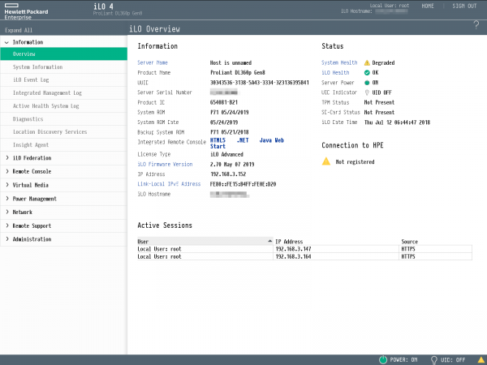
Task: Expand the Administration section
Action: click(7, 239)
